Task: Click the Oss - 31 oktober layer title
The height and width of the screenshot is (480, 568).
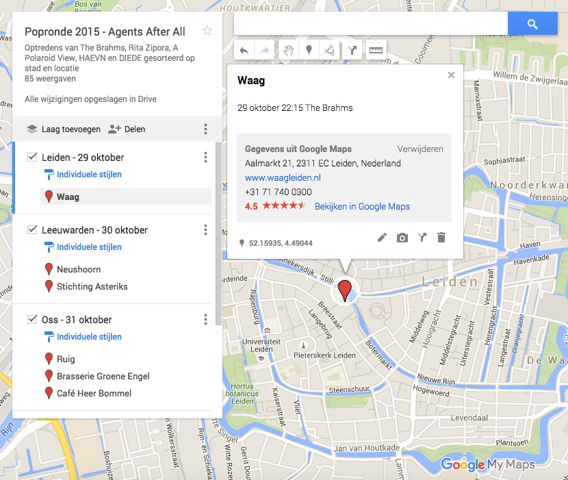Action: [77, 320]
